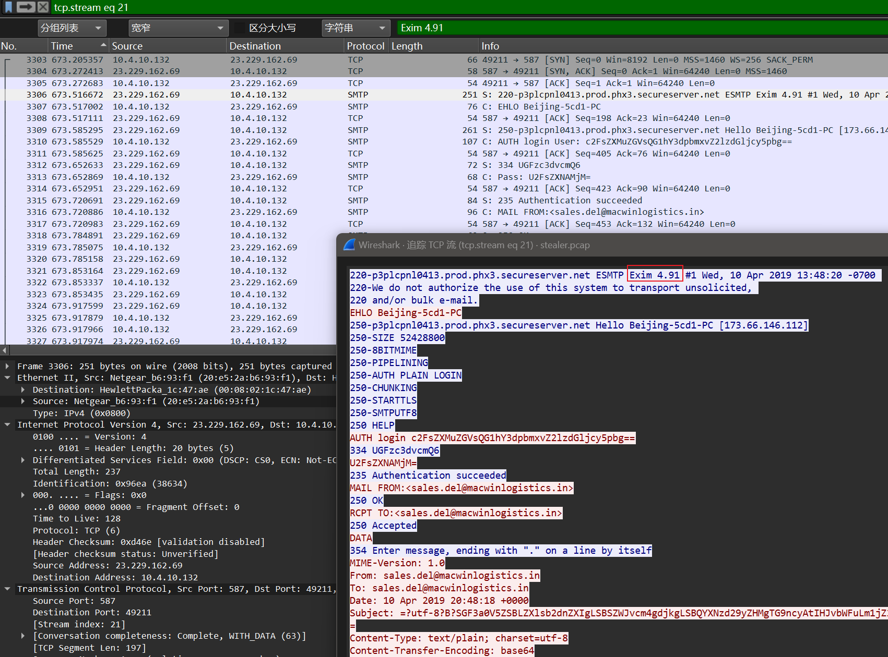Click the 250-AUTH PLAIN LOGIN stream line
The image size is (888, 657).
pos(406,375)
